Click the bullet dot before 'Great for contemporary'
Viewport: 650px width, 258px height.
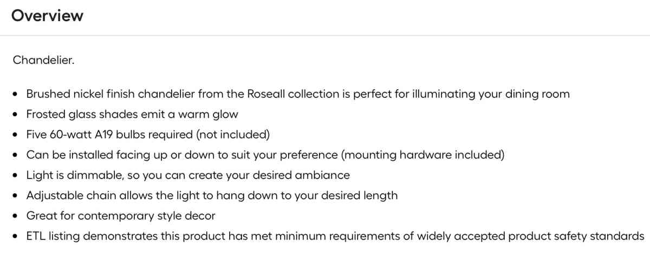[x=15, y=216]
